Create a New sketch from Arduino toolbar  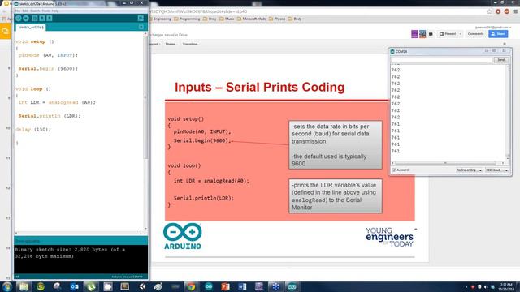[34, 18]
